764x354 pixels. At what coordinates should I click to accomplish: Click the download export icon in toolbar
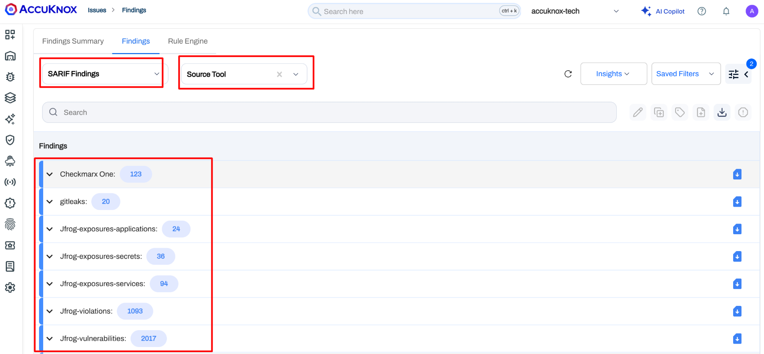[x=722, y=112]
